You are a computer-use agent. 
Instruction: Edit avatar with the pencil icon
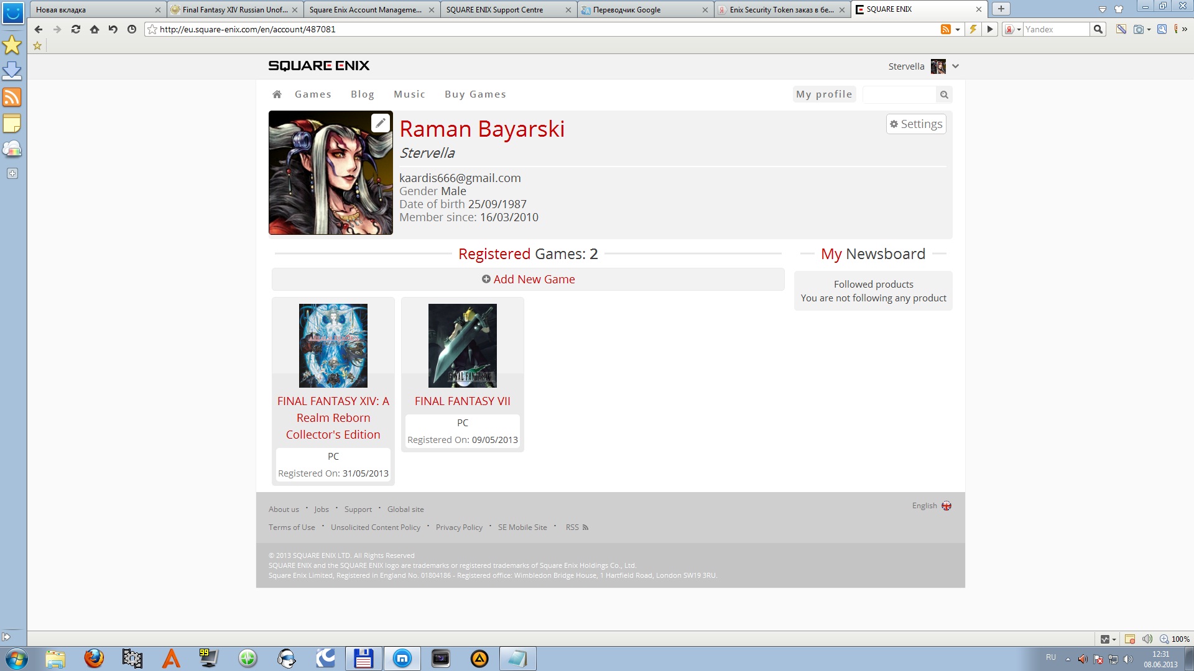(380, 123)
